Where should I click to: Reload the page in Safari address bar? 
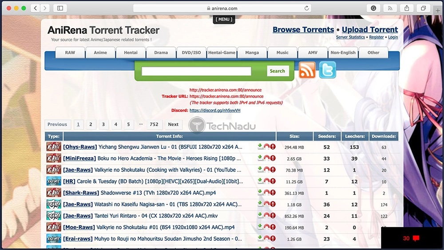[x=306, y=8]
